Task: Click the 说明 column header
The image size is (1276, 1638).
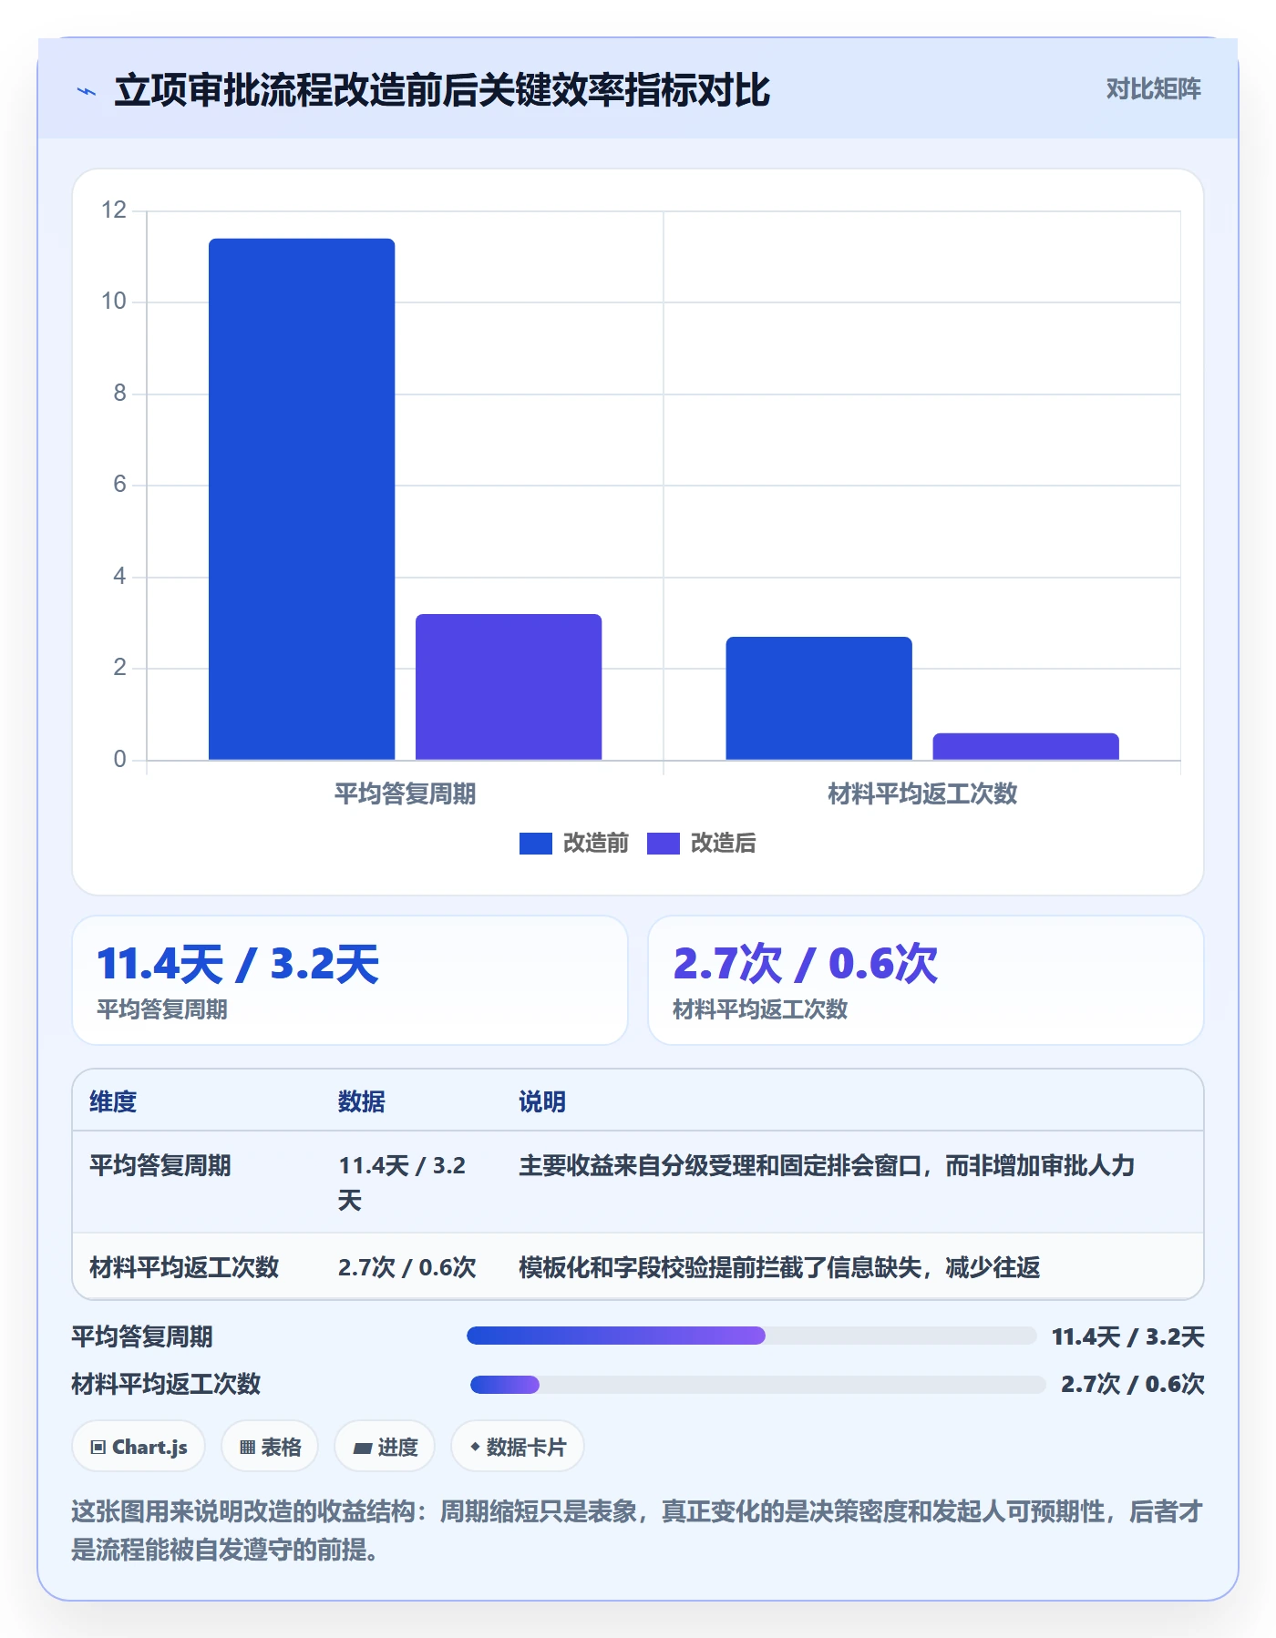Action: pyautogui.click(x=542, y=1101)
